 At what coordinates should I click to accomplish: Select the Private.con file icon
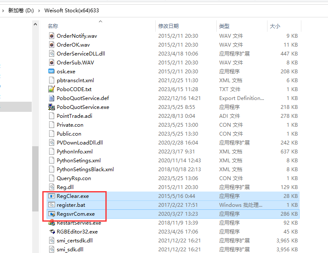52,125
